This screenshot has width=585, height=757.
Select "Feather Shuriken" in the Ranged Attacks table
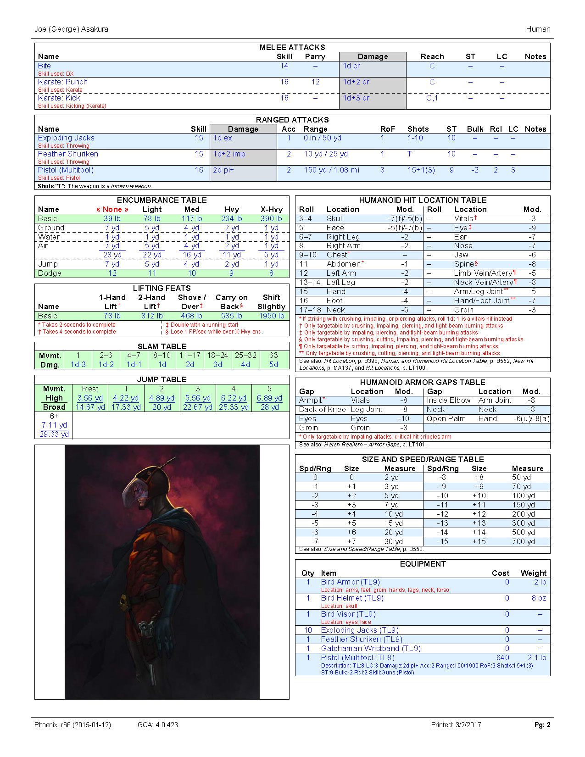click(68, 154)
